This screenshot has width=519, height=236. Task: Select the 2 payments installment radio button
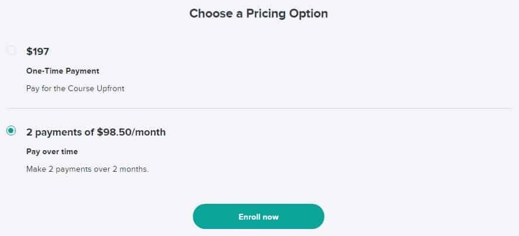pyautogui.click(x=11, y=131)
